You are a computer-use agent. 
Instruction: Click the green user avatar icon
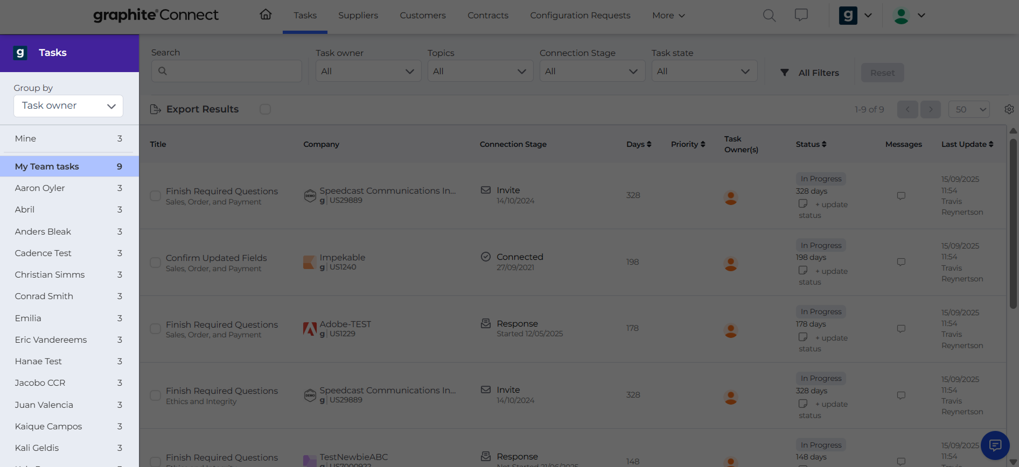pyautogui.click(x=901, y=15)
